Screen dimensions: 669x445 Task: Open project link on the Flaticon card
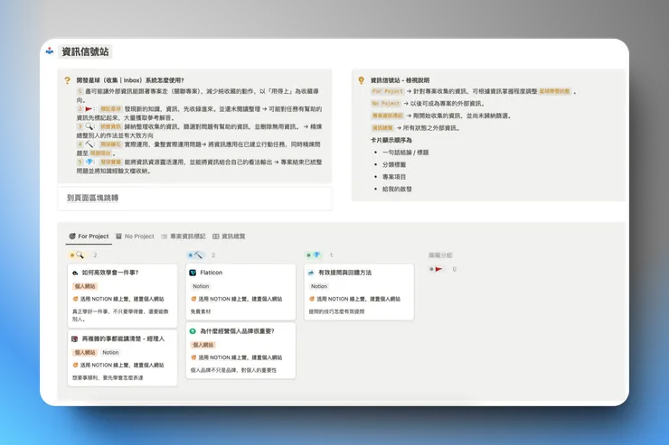(x=236, y=299)
